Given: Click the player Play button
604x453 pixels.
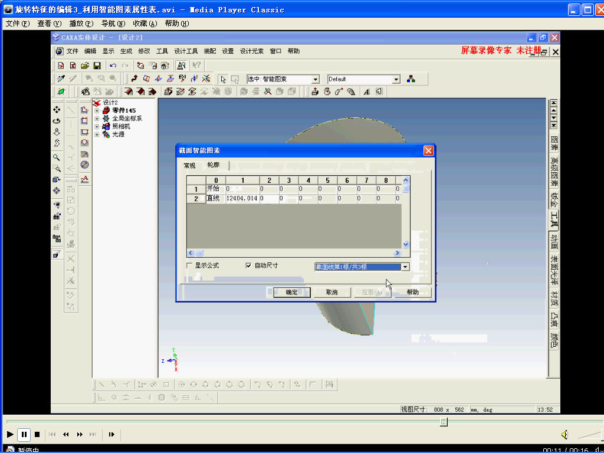Looking at the screenshot, I should coord(10,435).
